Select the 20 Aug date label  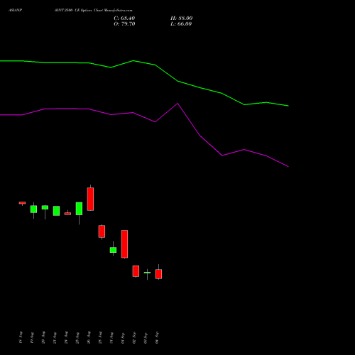point(43,337)
